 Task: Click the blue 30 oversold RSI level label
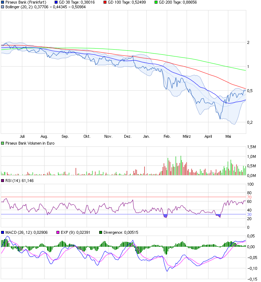249,214
